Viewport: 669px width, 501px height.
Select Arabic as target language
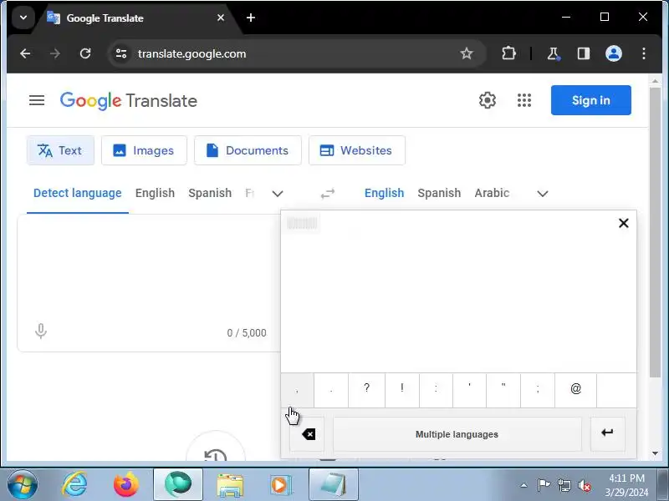(x=492, y=193)
